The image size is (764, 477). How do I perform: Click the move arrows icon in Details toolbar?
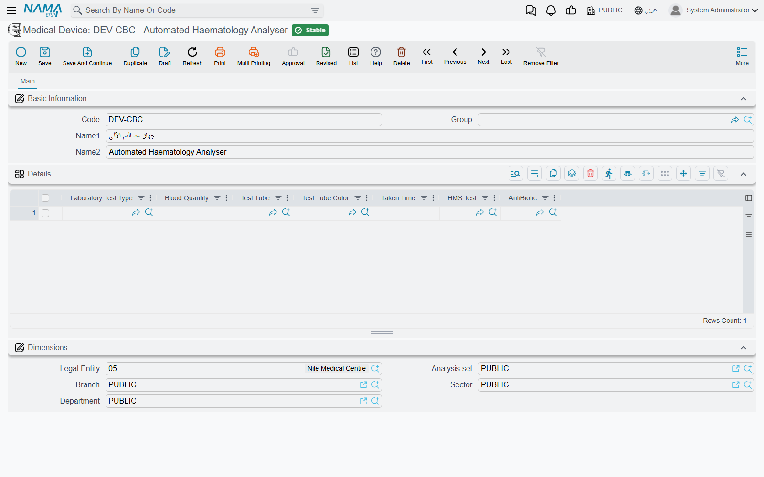(684, 174)
